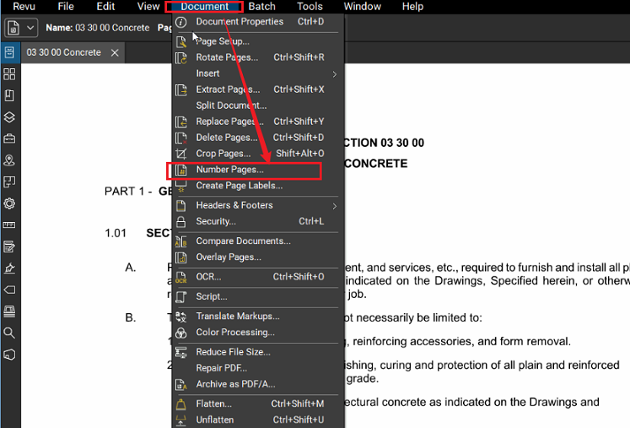630x428 pixels.
Task: Choose Compare Documents option
Action: pyautogui.click(x=257, y=241)
